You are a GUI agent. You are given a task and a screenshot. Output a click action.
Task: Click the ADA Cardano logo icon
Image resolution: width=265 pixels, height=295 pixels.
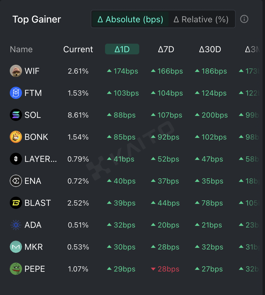(16, 225)
